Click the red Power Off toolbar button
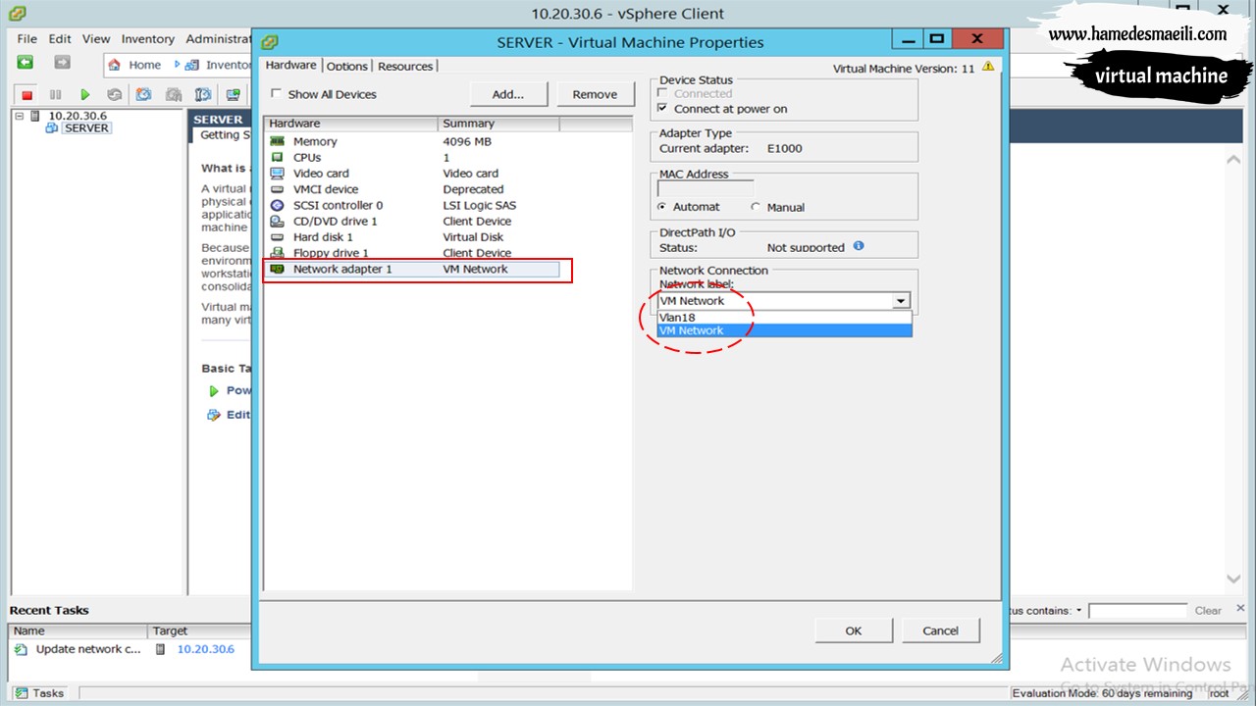Screen dimensions: 1256x706 (x=27, y=95)
